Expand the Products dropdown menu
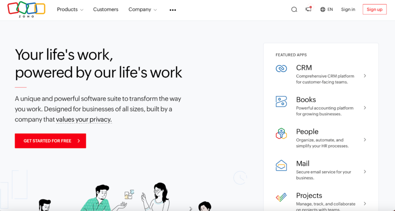Image resolution: width=395 pixels, height=211 pixels. 70,10
